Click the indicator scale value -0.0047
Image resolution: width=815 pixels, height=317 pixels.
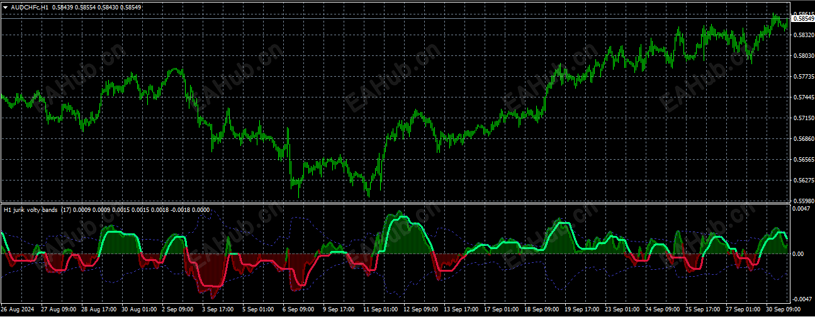pos(801,299)
